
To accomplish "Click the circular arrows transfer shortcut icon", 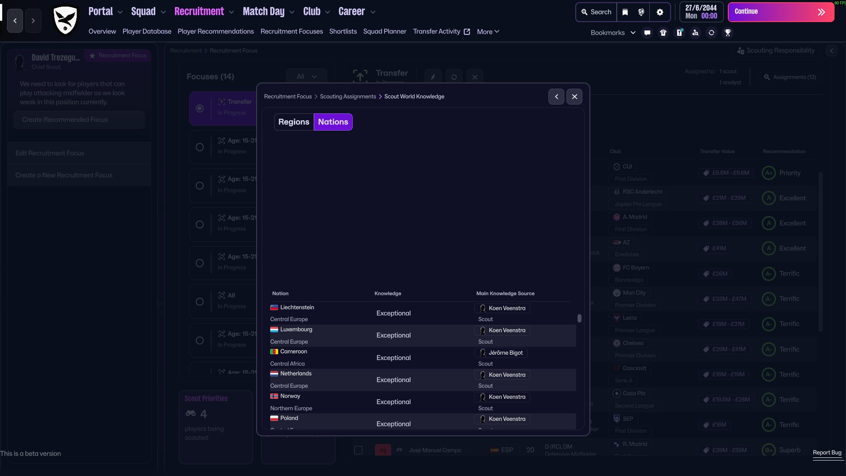I will pos(712,33).
